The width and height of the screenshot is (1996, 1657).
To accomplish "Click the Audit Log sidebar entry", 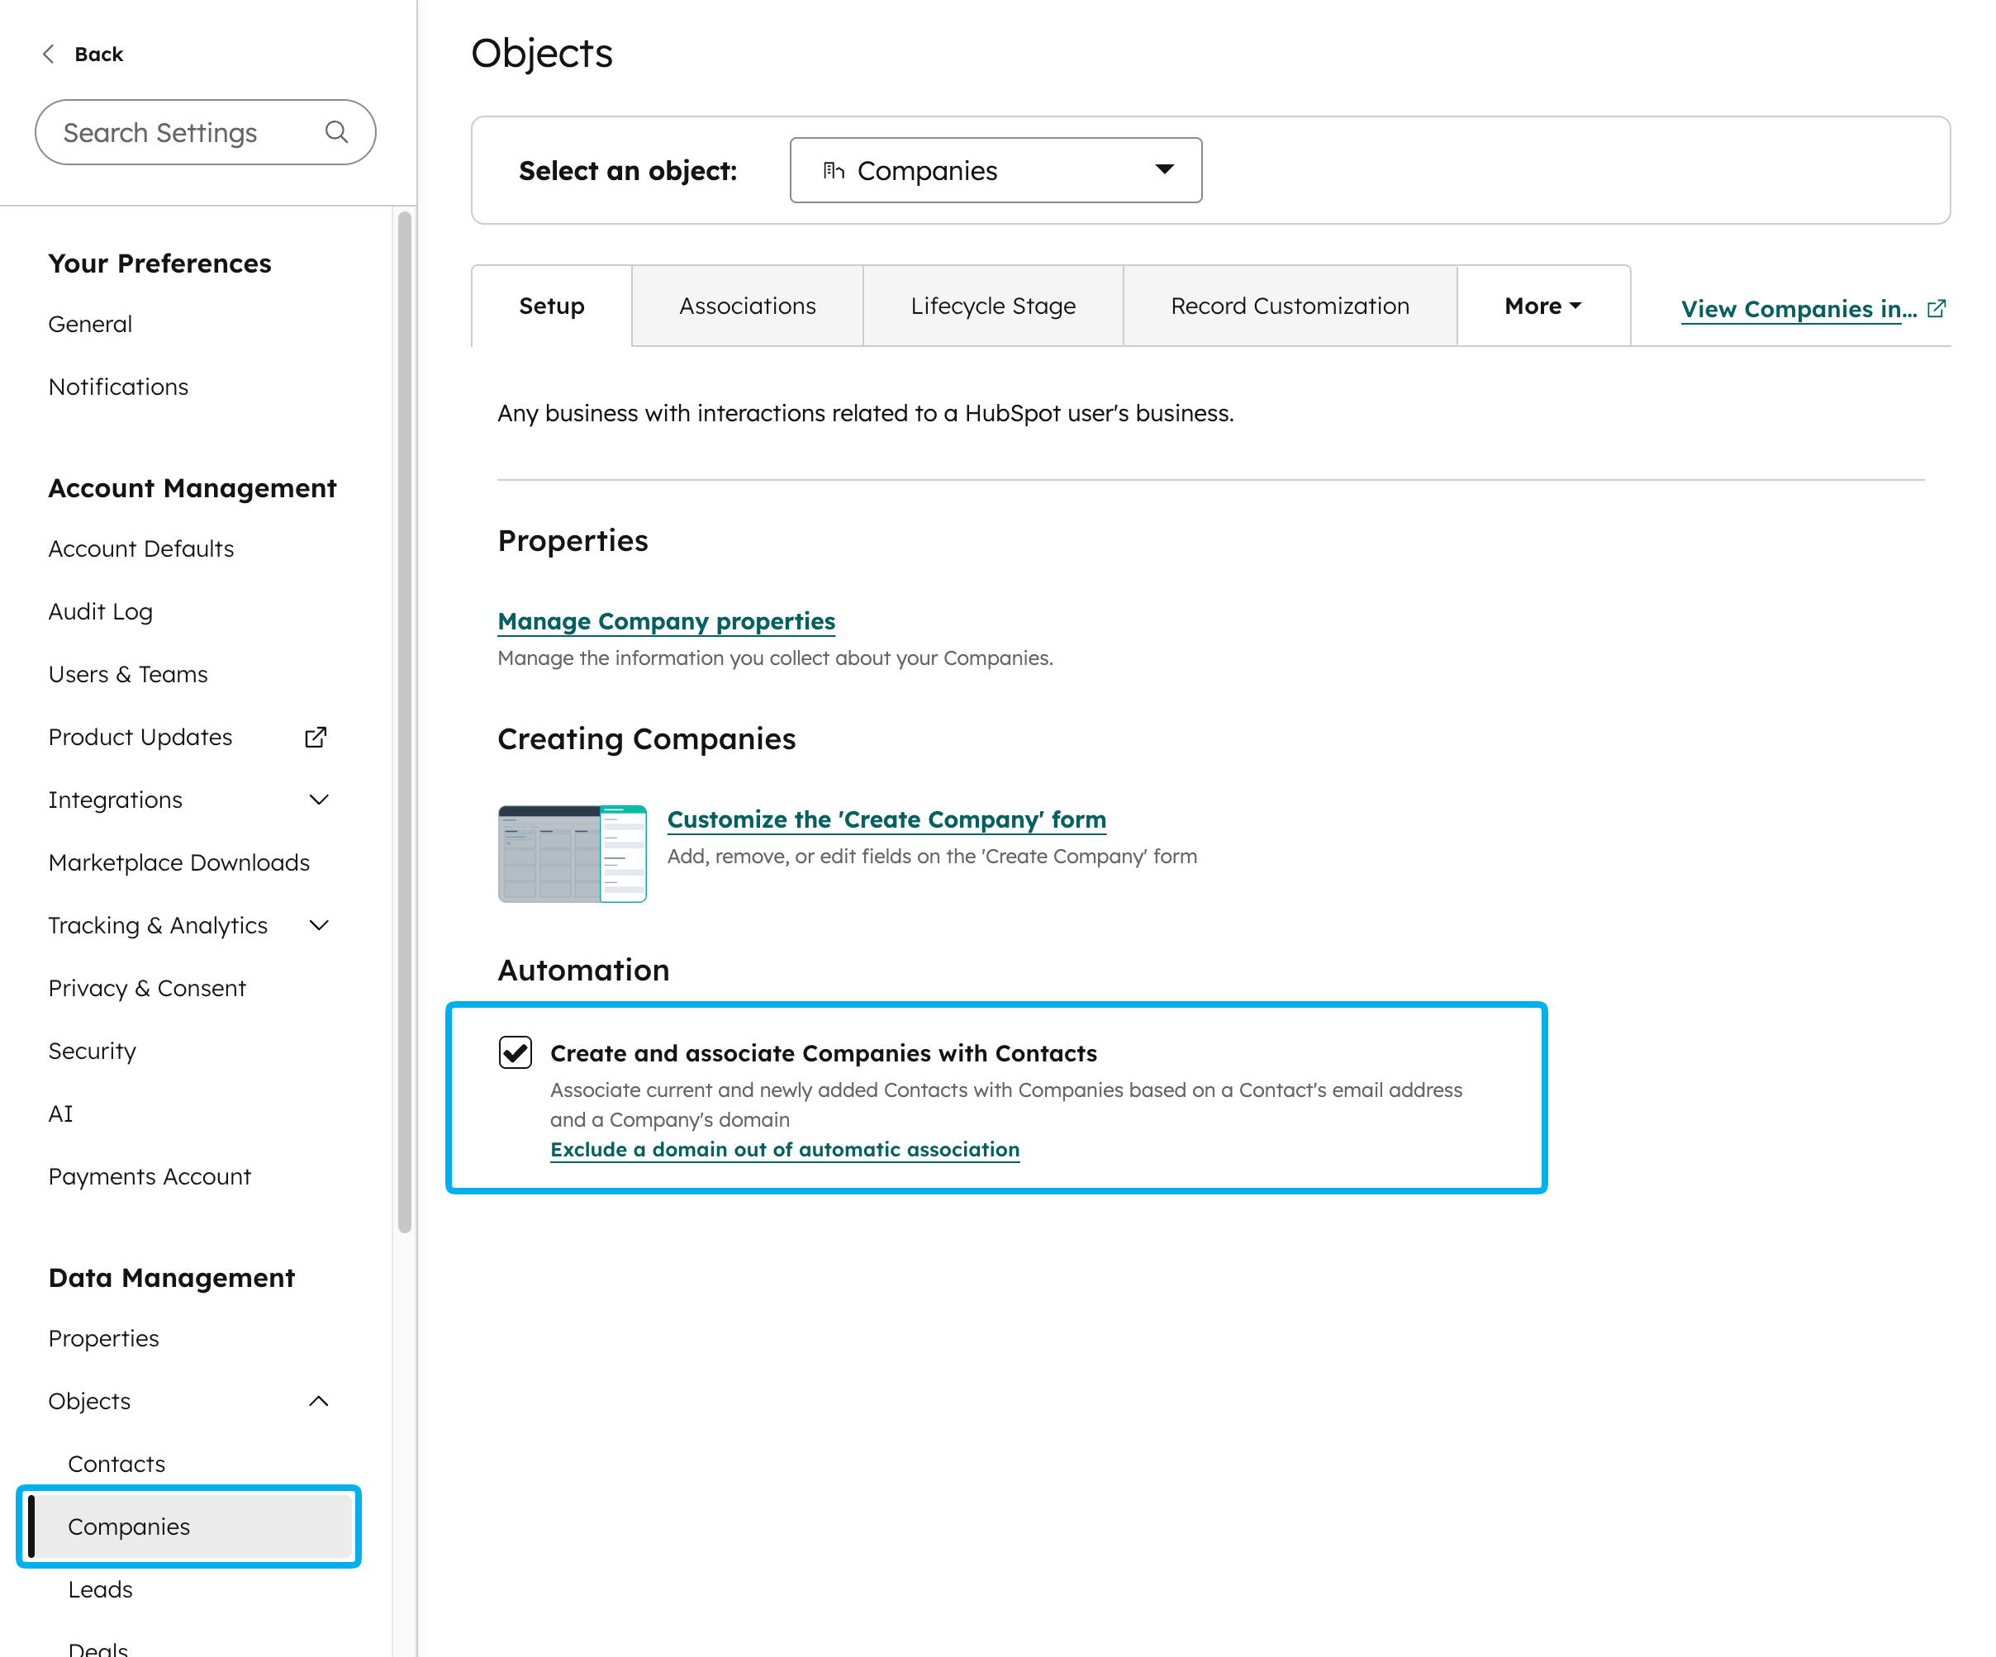I will 100,611.
